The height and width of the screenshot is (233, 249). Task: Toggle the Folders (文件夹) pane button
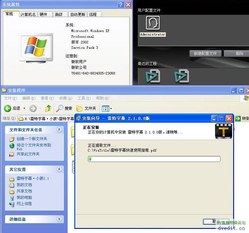click(80, 108)
